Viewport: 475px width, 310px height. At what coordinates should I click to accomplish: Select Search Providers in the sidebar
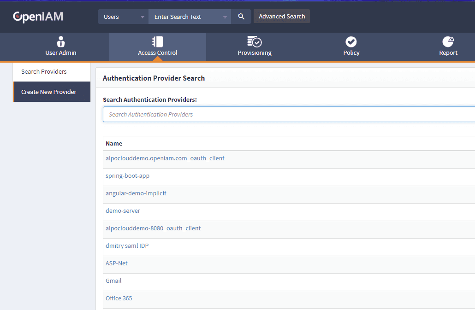pos(44,72)
